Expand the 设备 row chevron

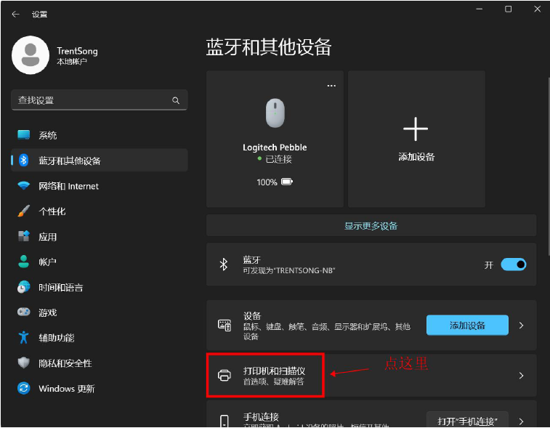(x=521, y=326)
